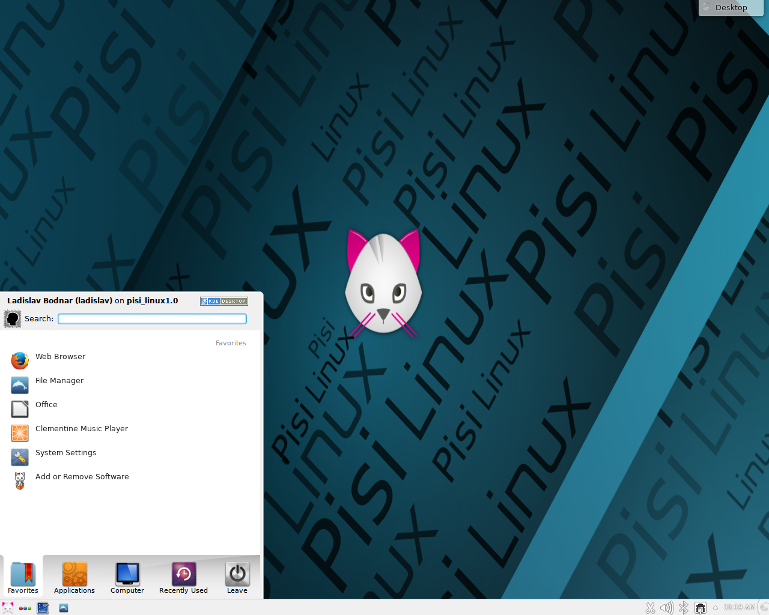Open the three-dot Activities icon in the panel
The image size is (769, 615).
pyautogui.click(x=25, y=608)
